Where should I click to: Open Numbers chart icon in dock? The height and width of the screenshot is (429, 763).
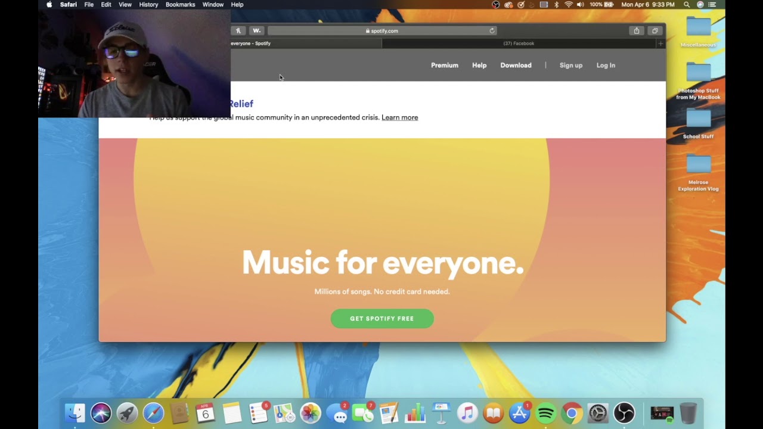(415, 413)
